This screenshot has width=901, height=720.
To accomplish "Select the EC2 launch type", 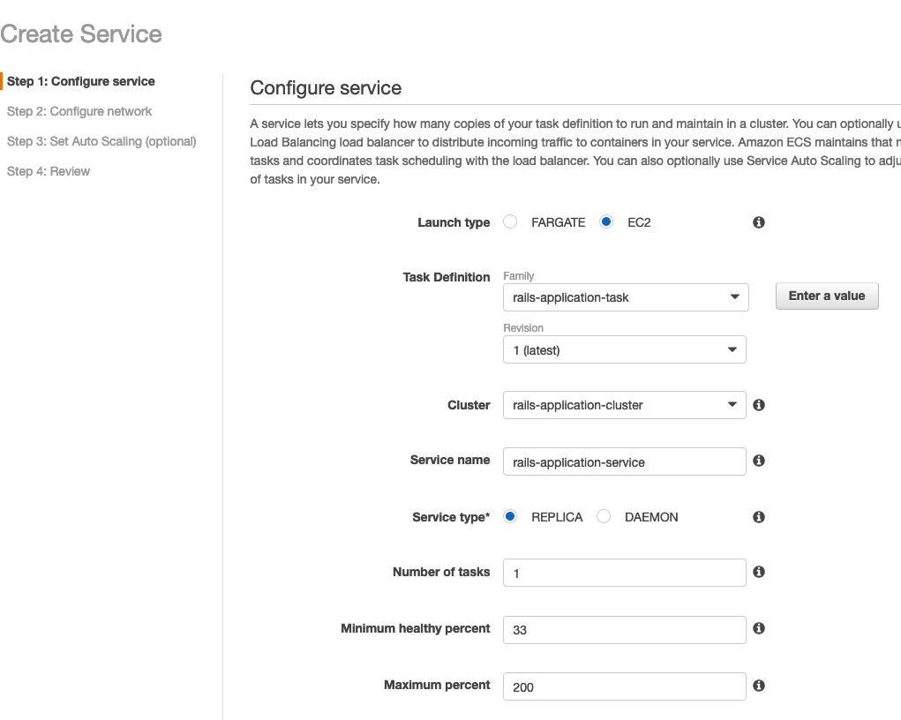I will (x=606, y=221).
